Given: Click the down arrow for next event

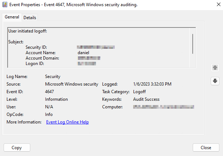Looking at the screenshot, I should click(215, 81).
